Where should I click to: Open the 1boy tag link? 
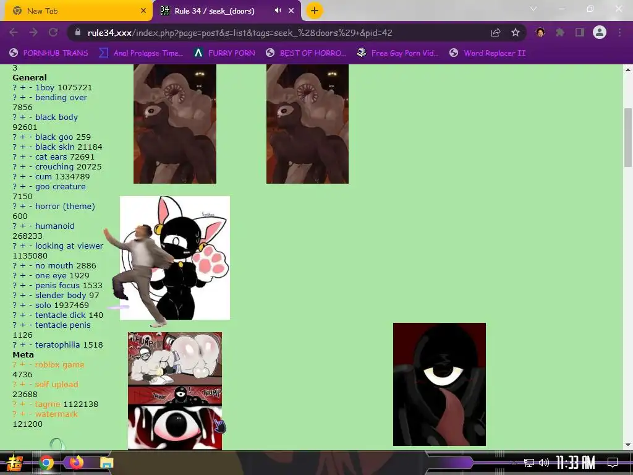[45, 88]
